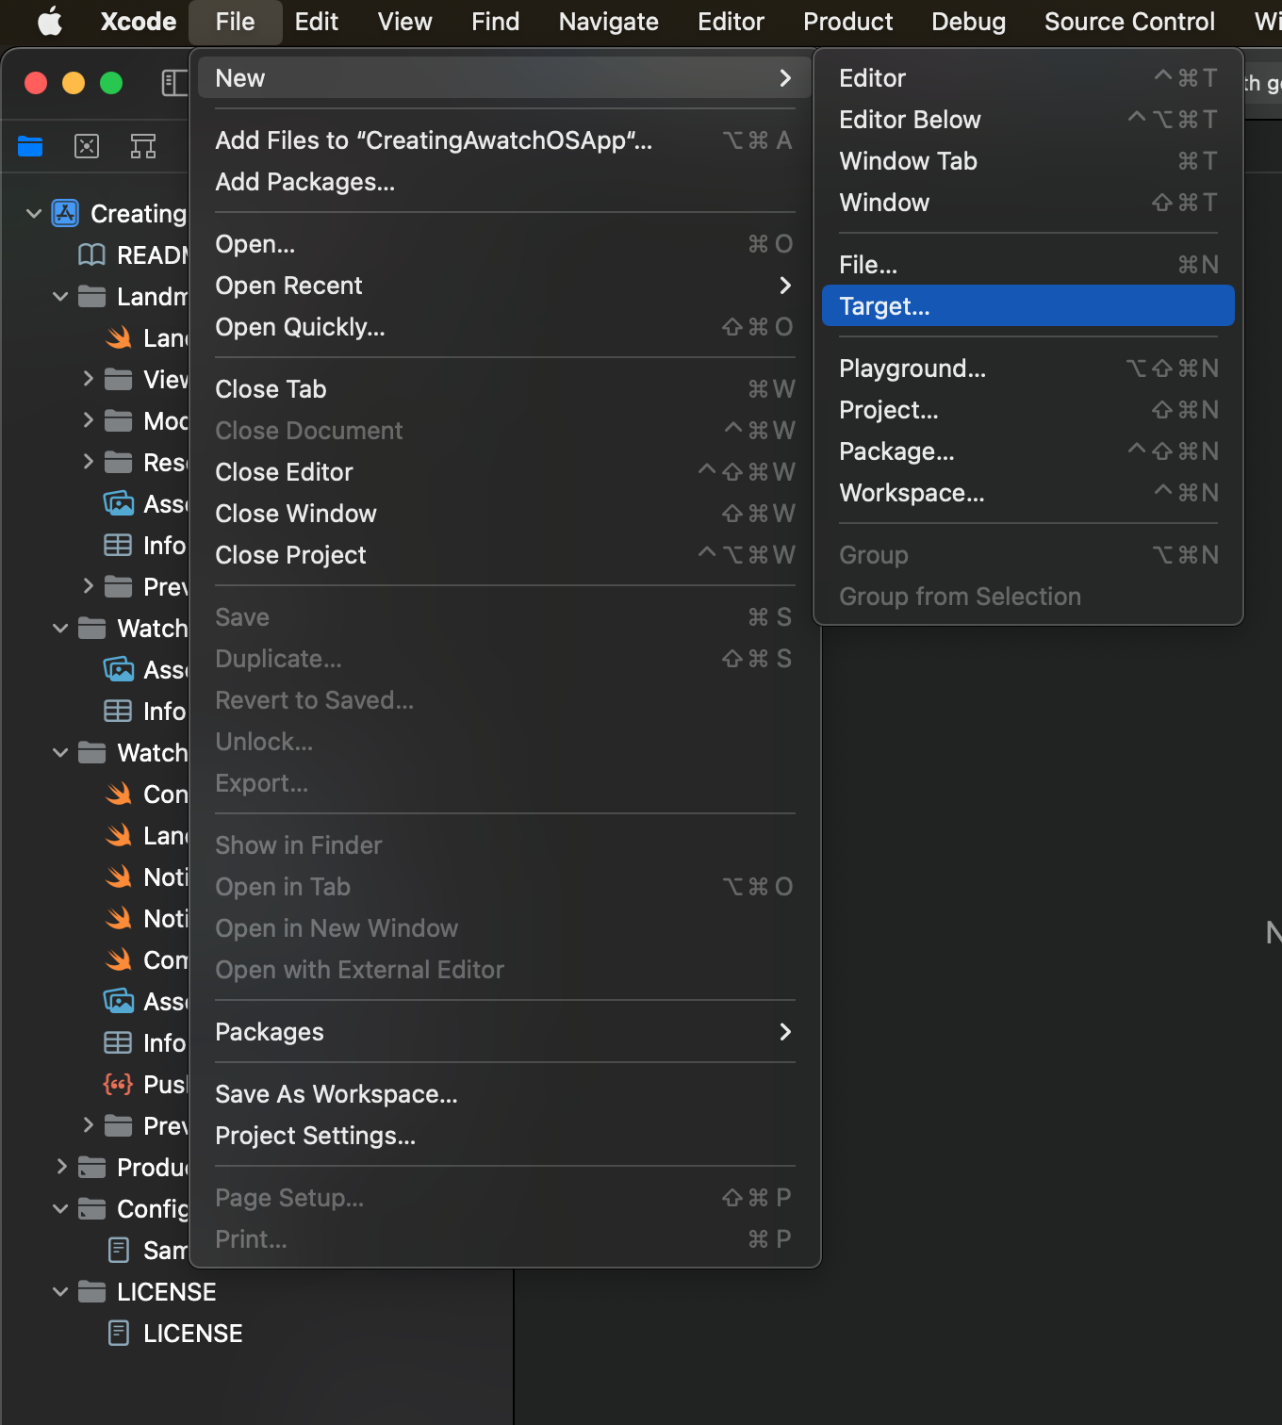This screenshot has width=1282, height=1425.
Task: Collapse the LICENSE group
Action: click(60, 1292)
